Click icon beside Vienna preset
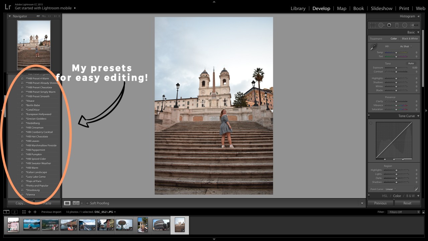The height and width of the screenshot is (241, 428). coord(22,194)
